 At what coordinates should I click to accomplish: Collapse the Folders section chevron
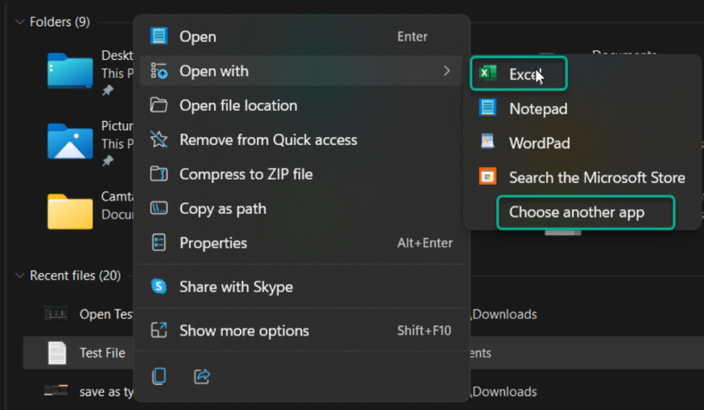[x=19, y=21]
